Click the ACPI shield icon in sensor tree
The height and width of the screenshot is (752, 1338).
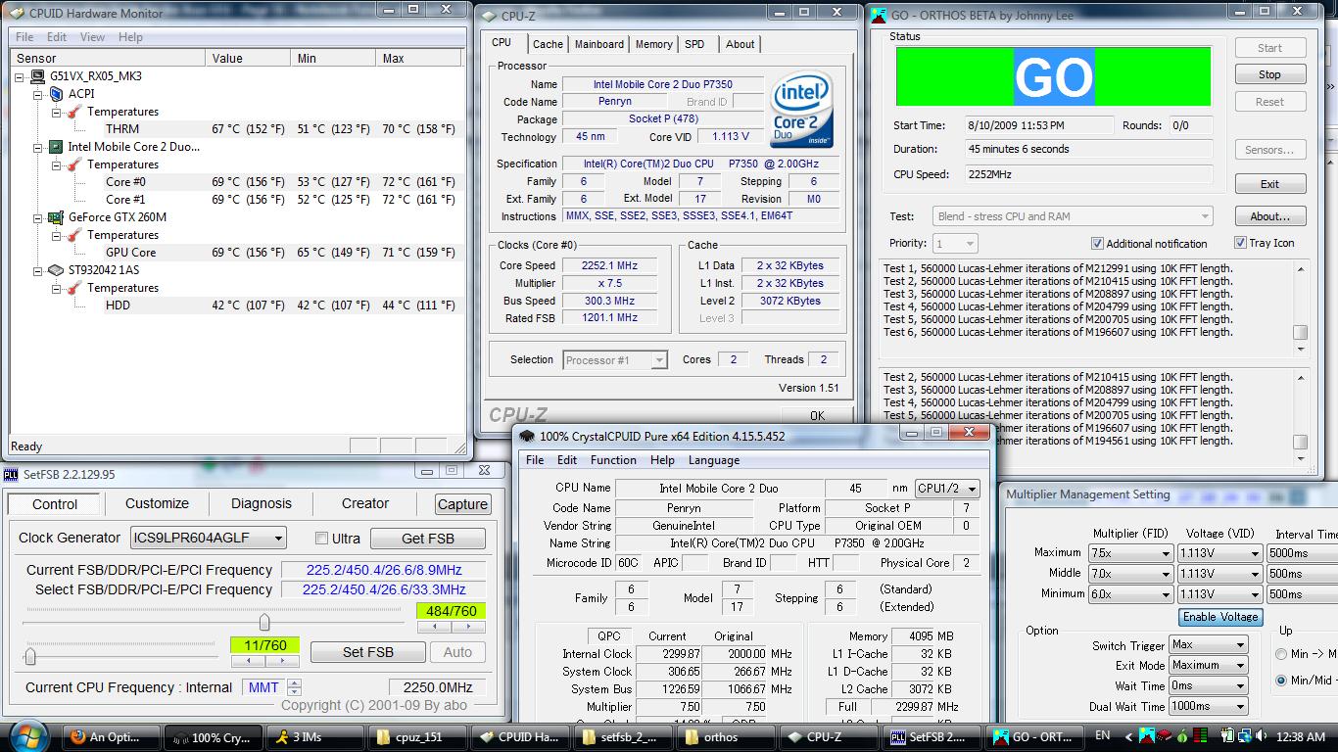(x=56, y=94)
